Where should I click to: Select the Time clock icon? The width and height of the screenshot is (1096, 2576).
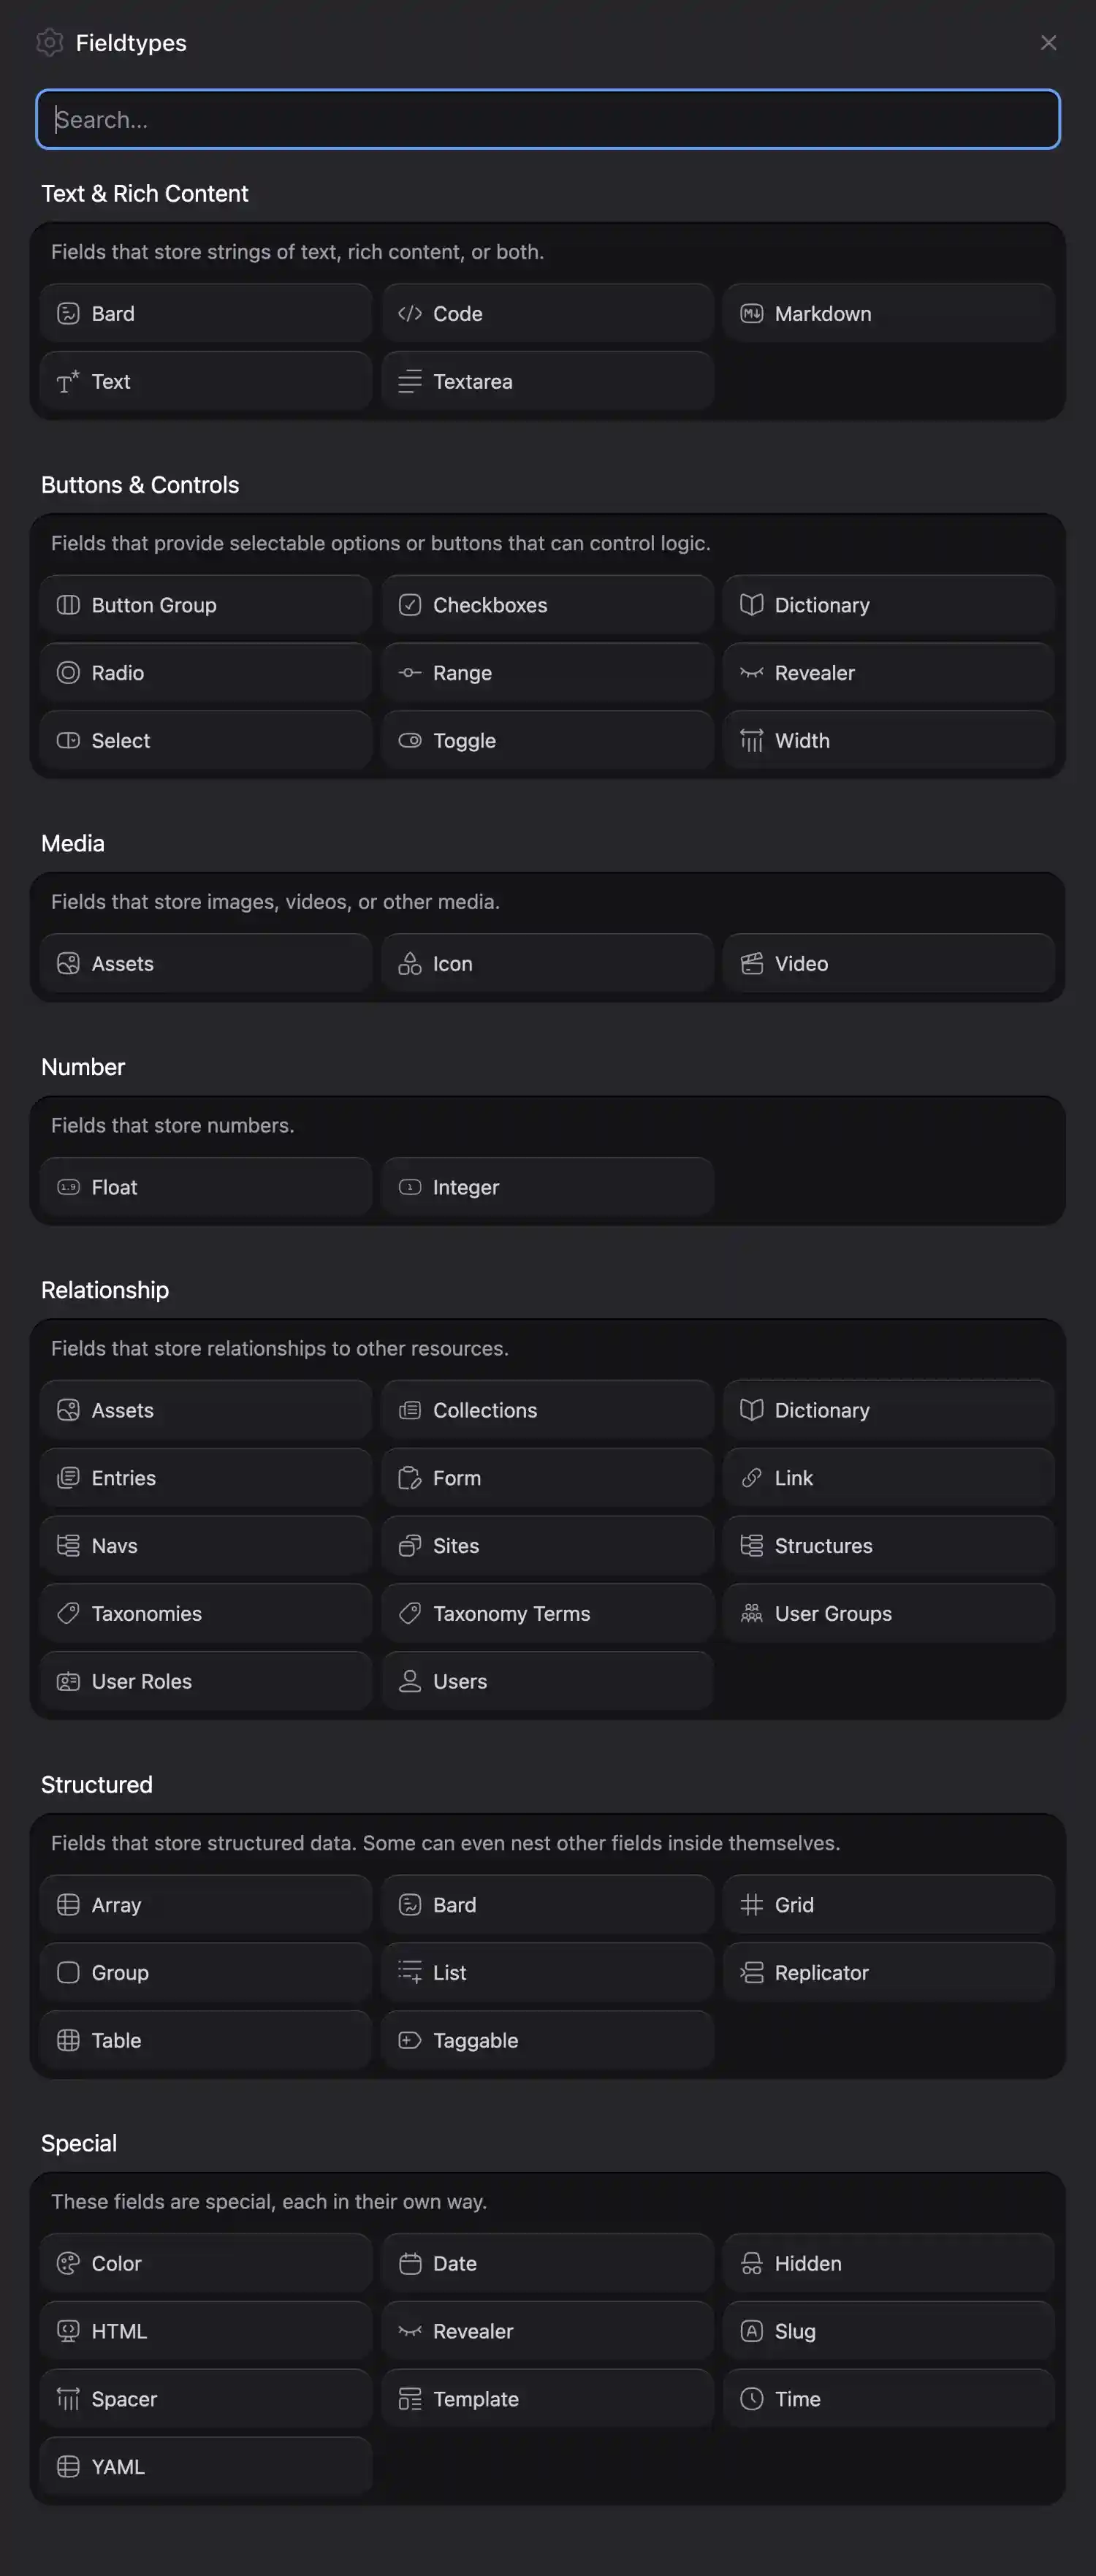coord(752,2400)
